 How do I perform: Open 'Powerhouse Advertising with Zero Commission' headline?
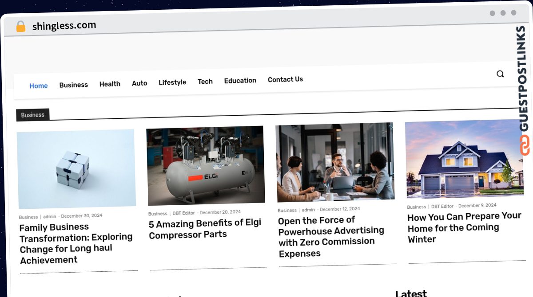(331, 236)
